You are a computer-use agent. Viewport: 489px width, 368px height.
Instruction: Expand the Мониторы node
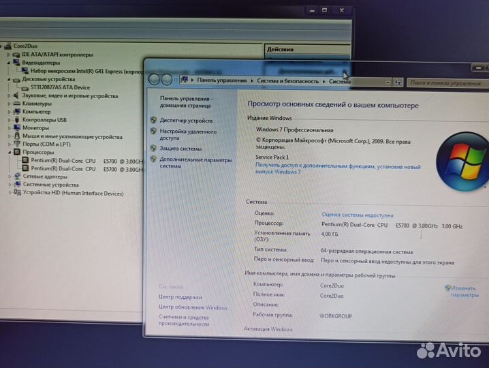coord(10,128)
